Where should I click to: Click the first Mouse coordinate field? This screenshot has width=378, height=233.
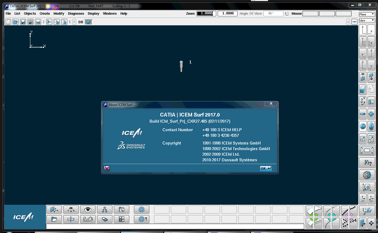coord(310,14)
